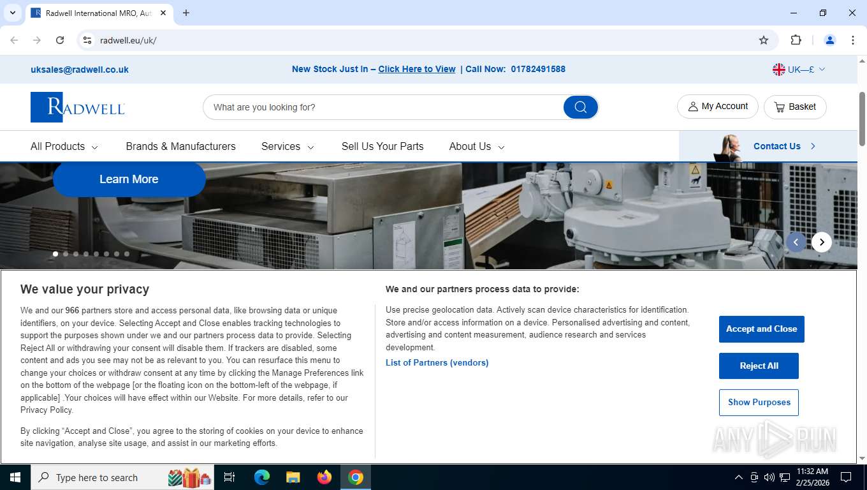Select the first carousel dot indicator
Viewport: 867px width, 490px height.
click(55, 254)
